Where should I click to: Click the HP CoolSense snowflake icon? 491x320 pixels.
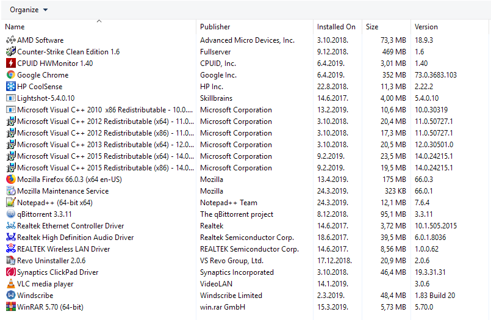[x=11, y=87]
